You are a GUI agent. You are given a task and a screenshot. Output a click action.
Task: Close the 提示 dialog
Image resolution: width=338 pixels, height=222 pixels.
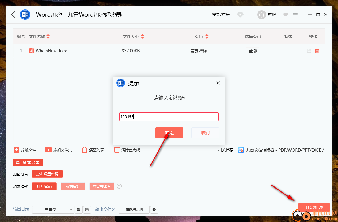pos(218,83)
